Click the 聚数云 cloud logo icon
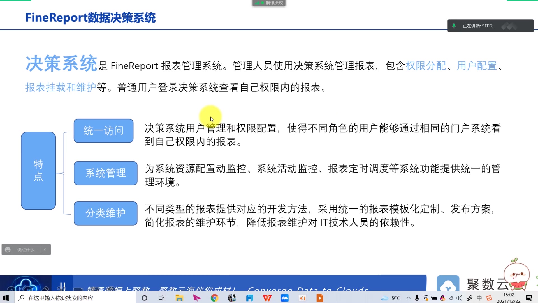The image size is (538, 303). [x=448, y=283]
